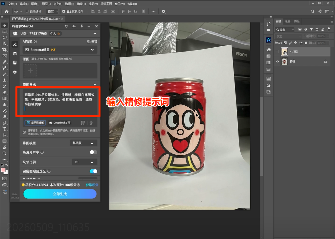Select the Zoom tool in the toolbar
The image size is (335, 239).
pos(4,153)
